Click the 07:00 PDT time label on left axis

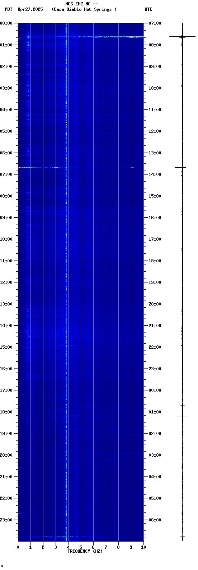[6, 175]
